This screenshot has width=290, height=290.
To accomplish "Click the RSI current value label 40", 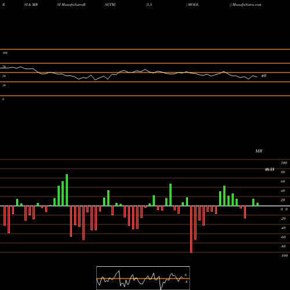I will click(264, 75).
